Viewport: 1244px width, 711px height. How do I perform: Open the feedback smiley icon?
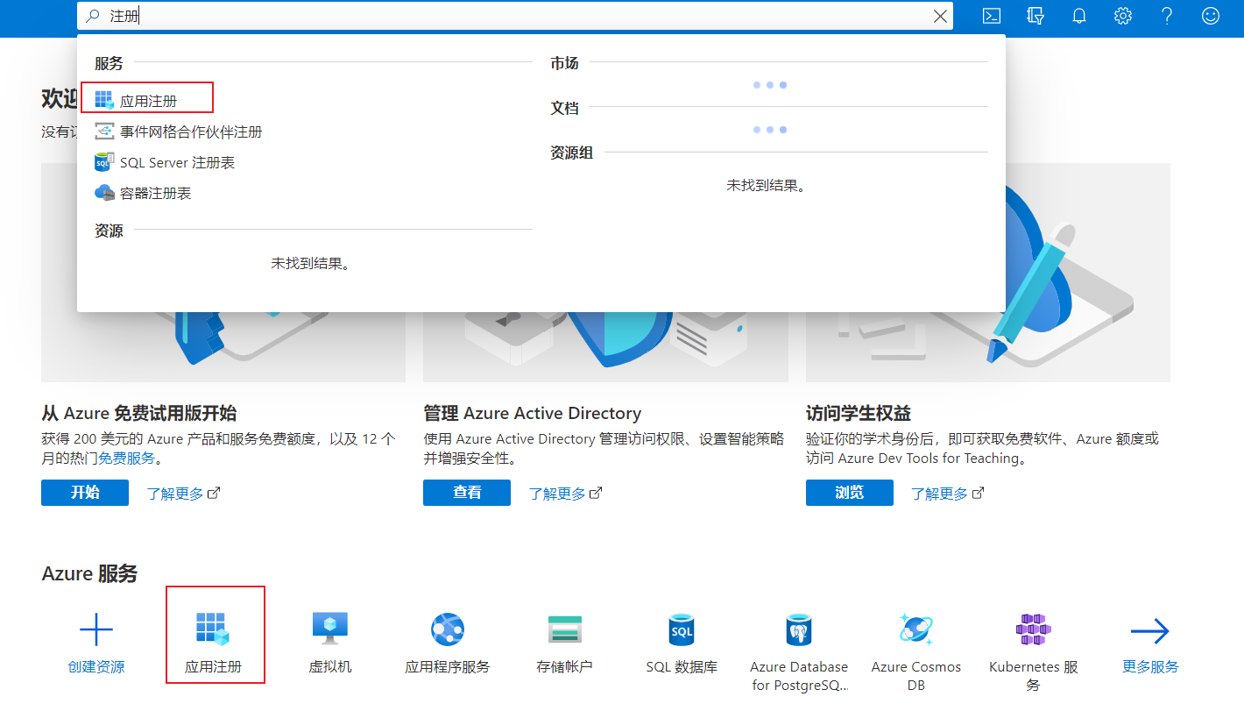1211,16
